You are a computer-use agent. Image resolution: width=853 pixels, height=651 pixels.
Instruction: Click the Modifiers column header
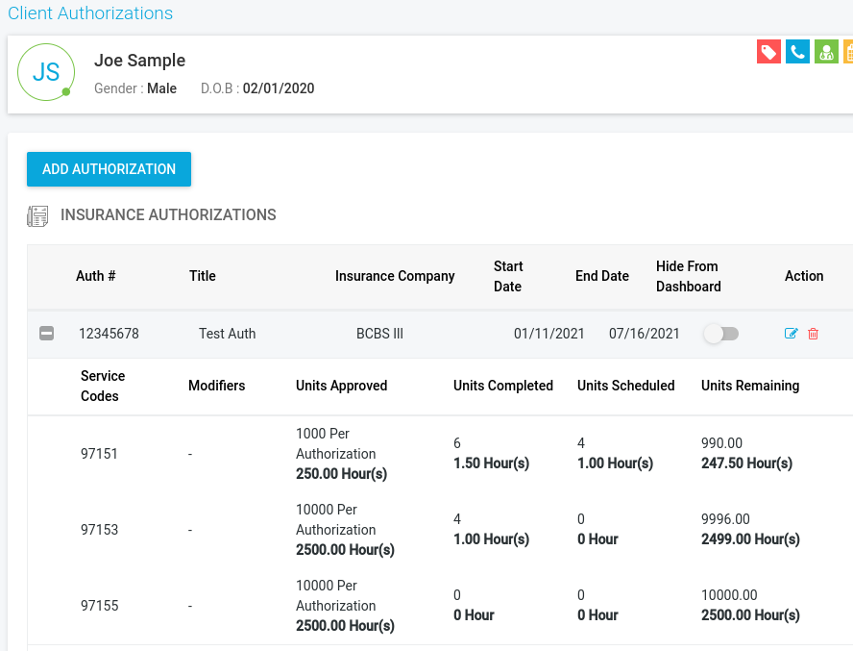point(216,386)
